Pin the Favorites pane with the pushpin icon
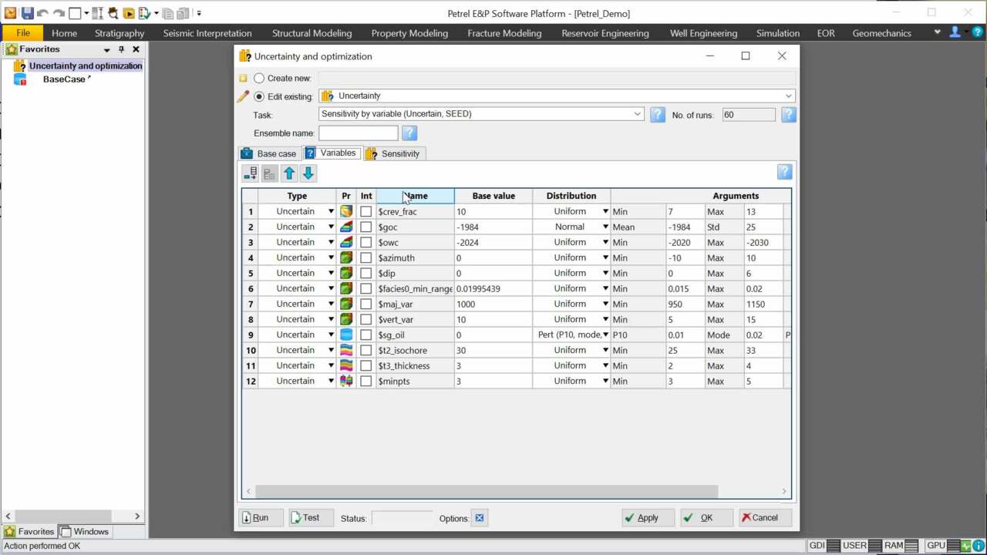987x555 pixels. click(x=121, y=49)
